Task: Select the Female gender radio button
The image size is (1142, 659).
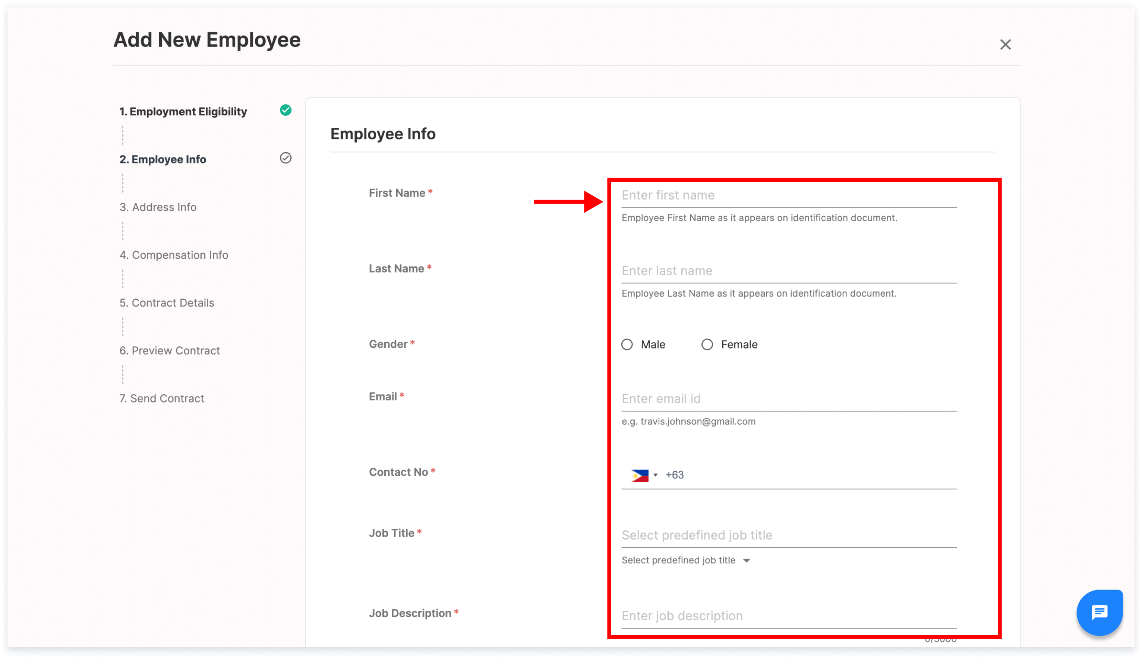Action: click(x=707, y=344)
